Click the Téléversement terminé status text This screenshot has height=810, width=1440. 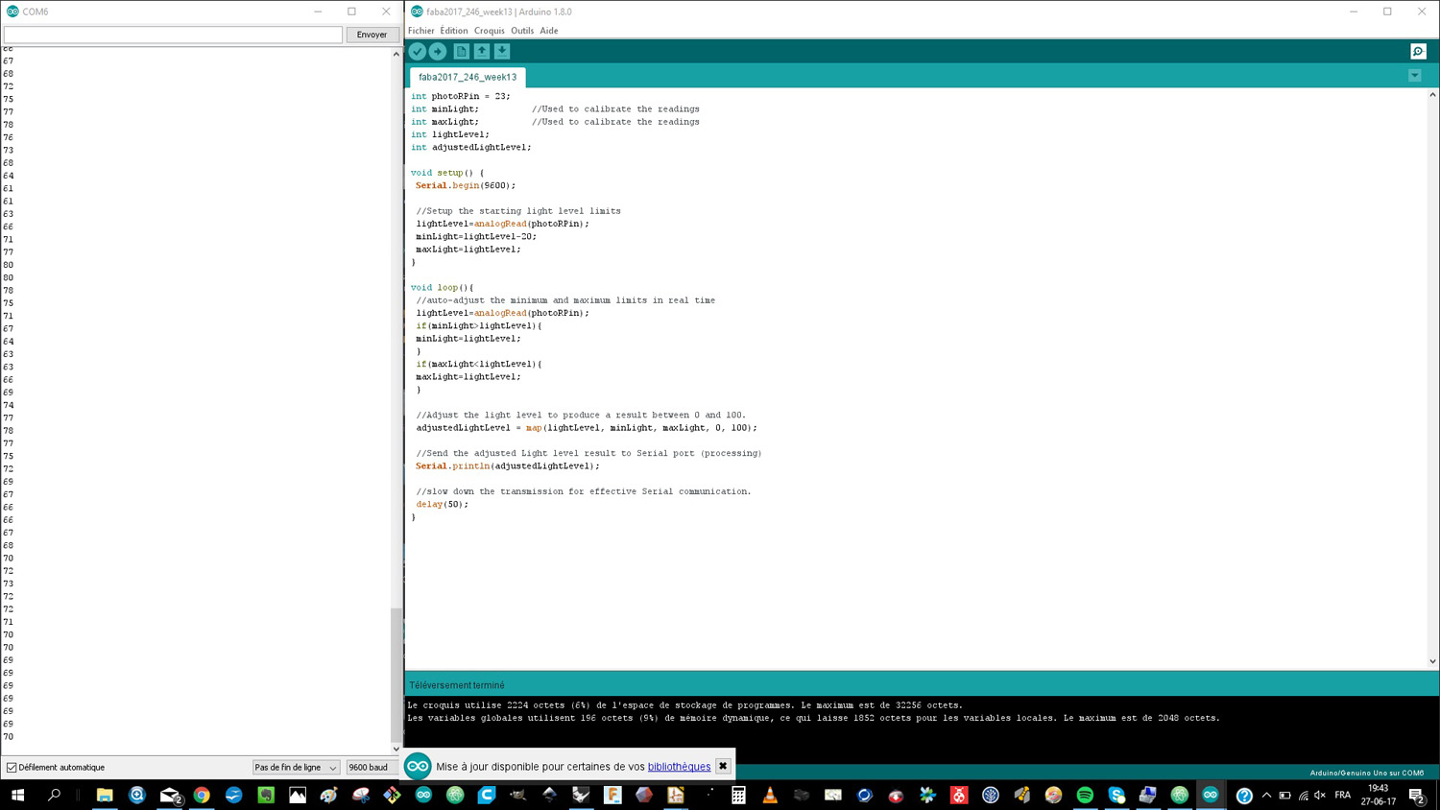[457, 685]
